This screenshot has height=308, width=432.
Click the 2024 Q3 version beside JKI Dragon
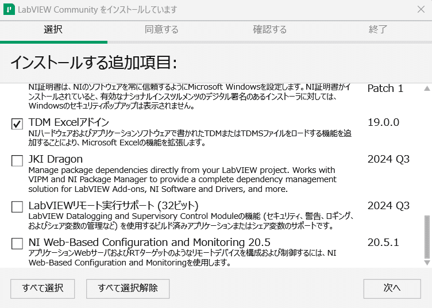[x=388, y=159]
